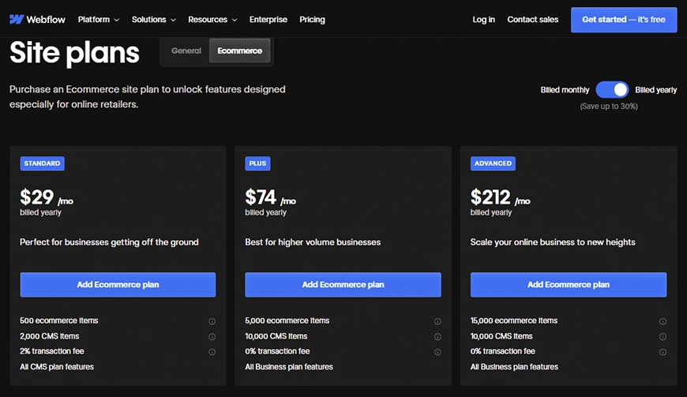687x397 pixels.
Task: Click the STANDARD plan badge
Action: pyautogui.click(x=42, y=163)
